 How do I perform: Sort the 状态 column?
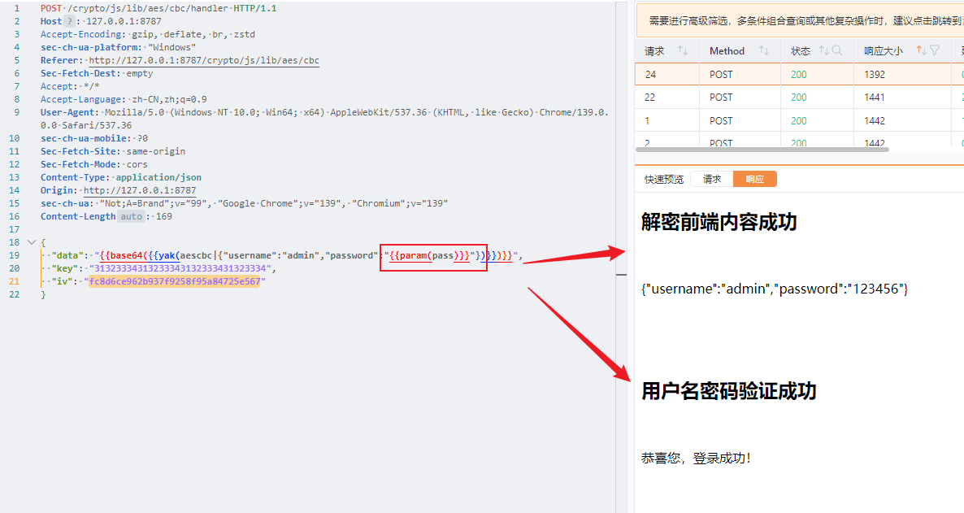point(824,50)
